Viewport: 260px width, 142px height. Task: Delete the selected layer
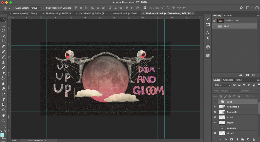tap(253, 139)
